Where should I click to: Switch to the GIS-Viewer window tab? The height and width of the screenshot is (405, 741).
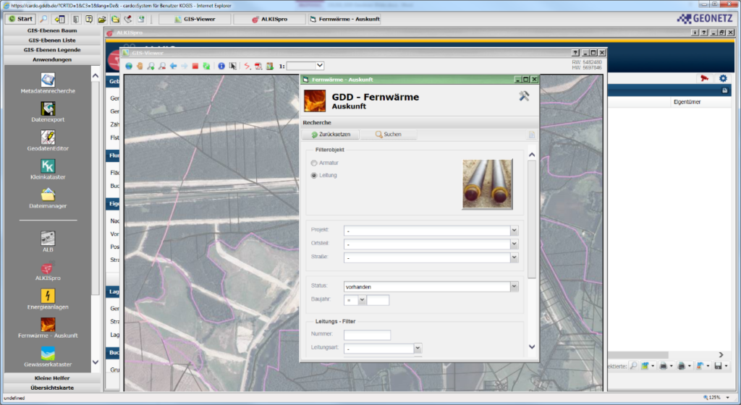(195, 19)
